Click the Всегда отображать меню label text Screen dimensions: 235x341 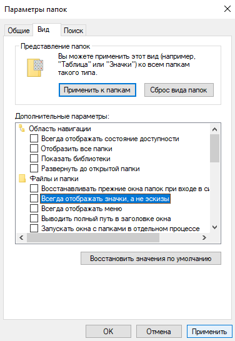tap(82, 209)
